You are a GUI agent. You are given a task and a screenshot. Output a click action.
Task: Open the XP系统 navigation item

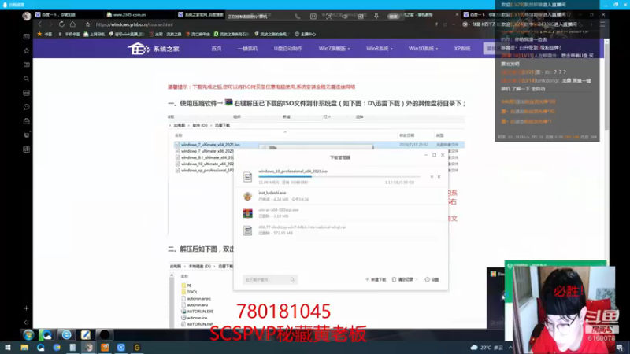462,49
